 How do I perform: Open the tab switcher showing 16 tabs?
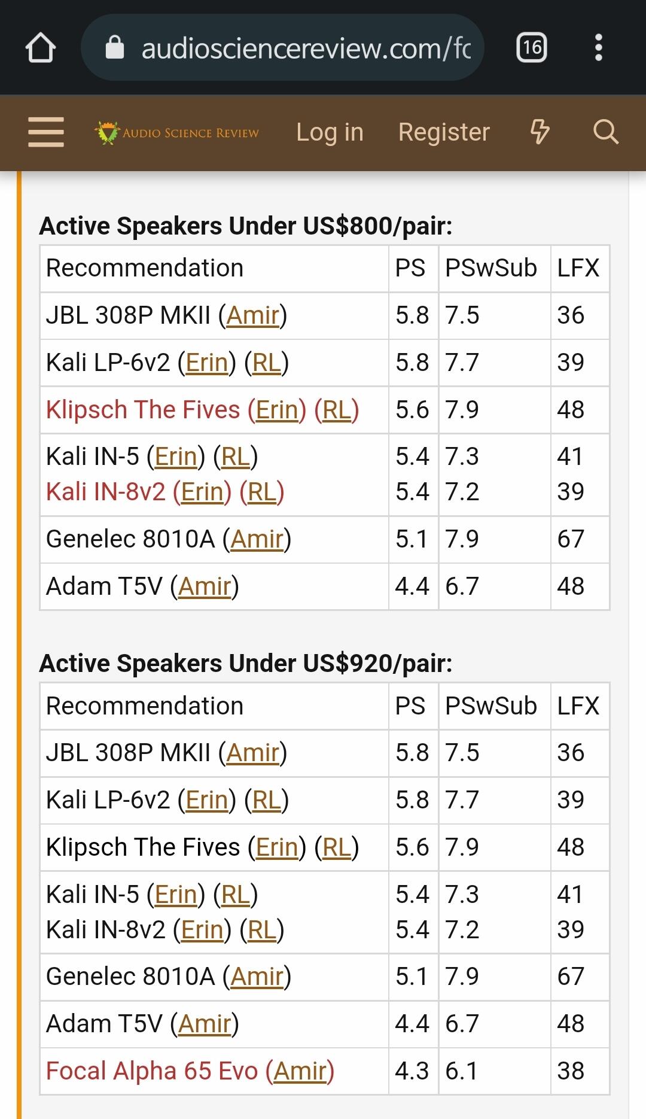pyautogui.click(x=531, y=48)
